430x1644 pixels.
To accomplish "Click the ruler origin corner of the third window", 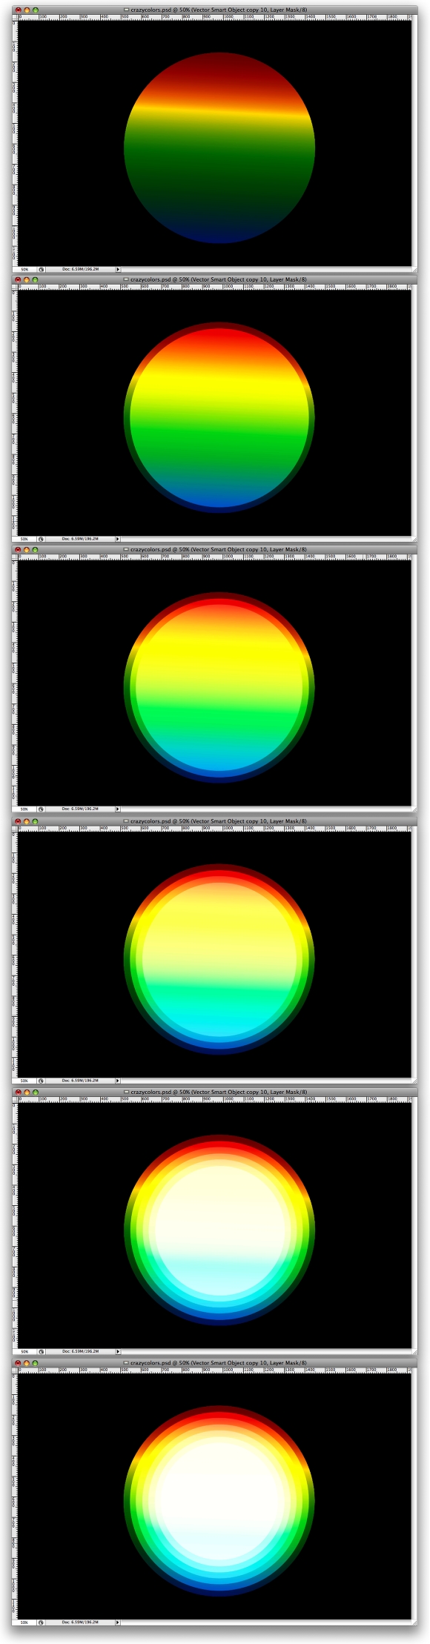I will click(x=14, y=557).
